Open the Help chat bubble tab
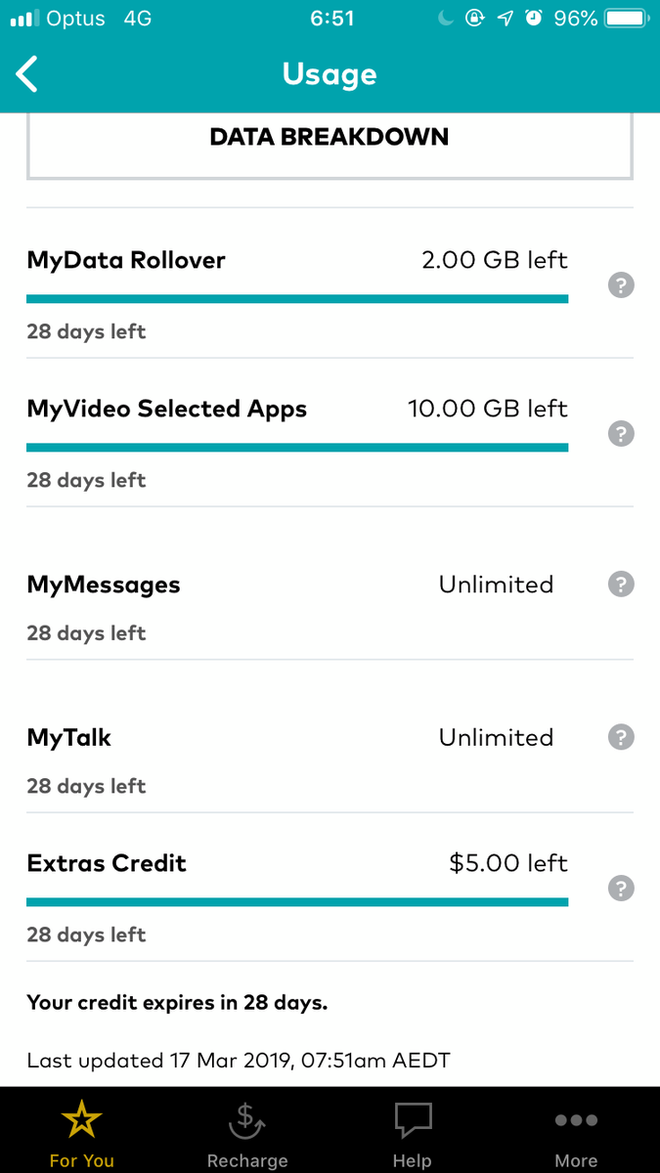The height and width of the screenshot is (1173, 660). point(412,1131)
